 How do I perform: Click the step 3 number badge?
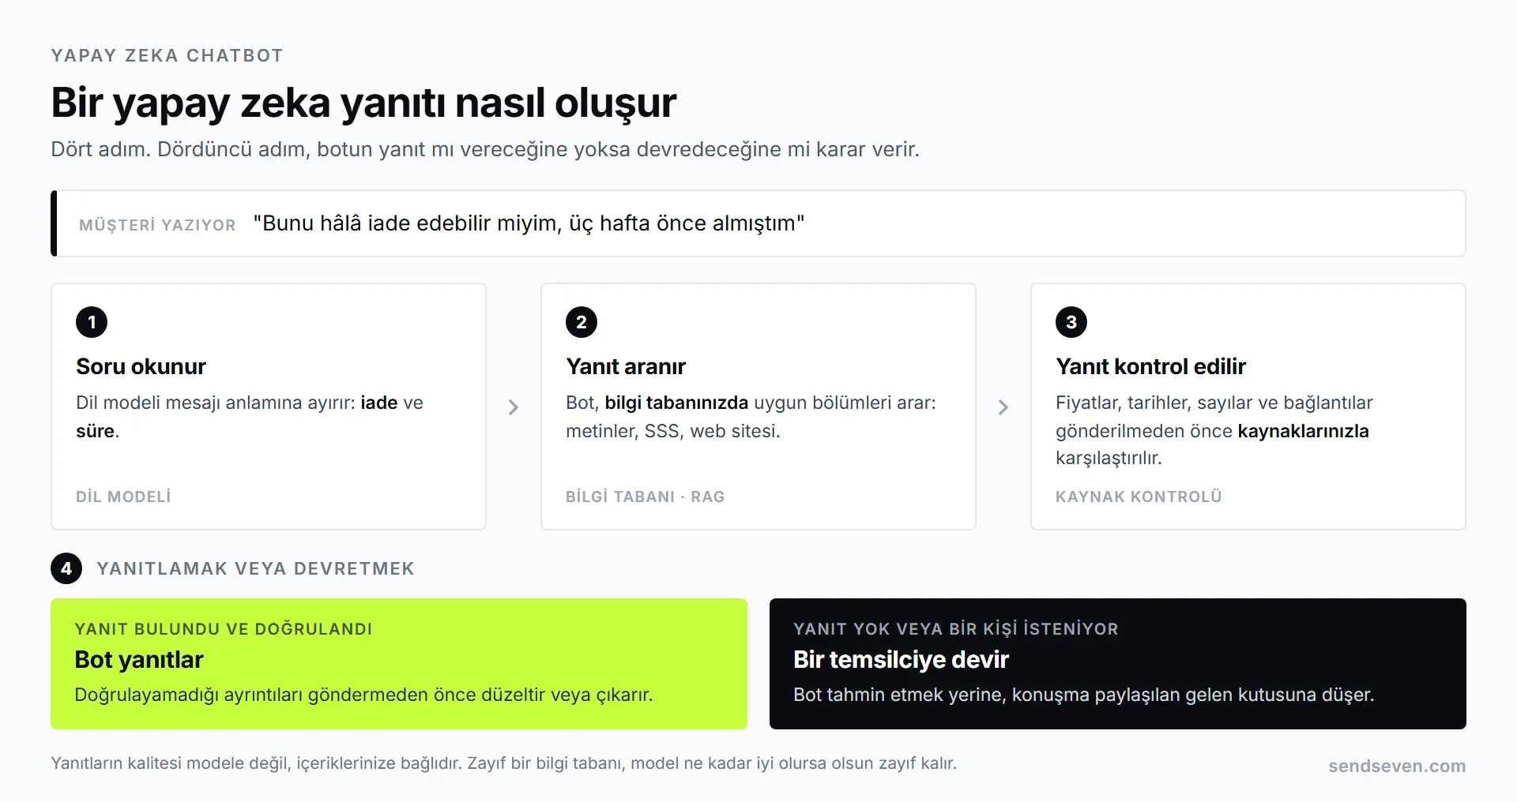coord(1071,322)
